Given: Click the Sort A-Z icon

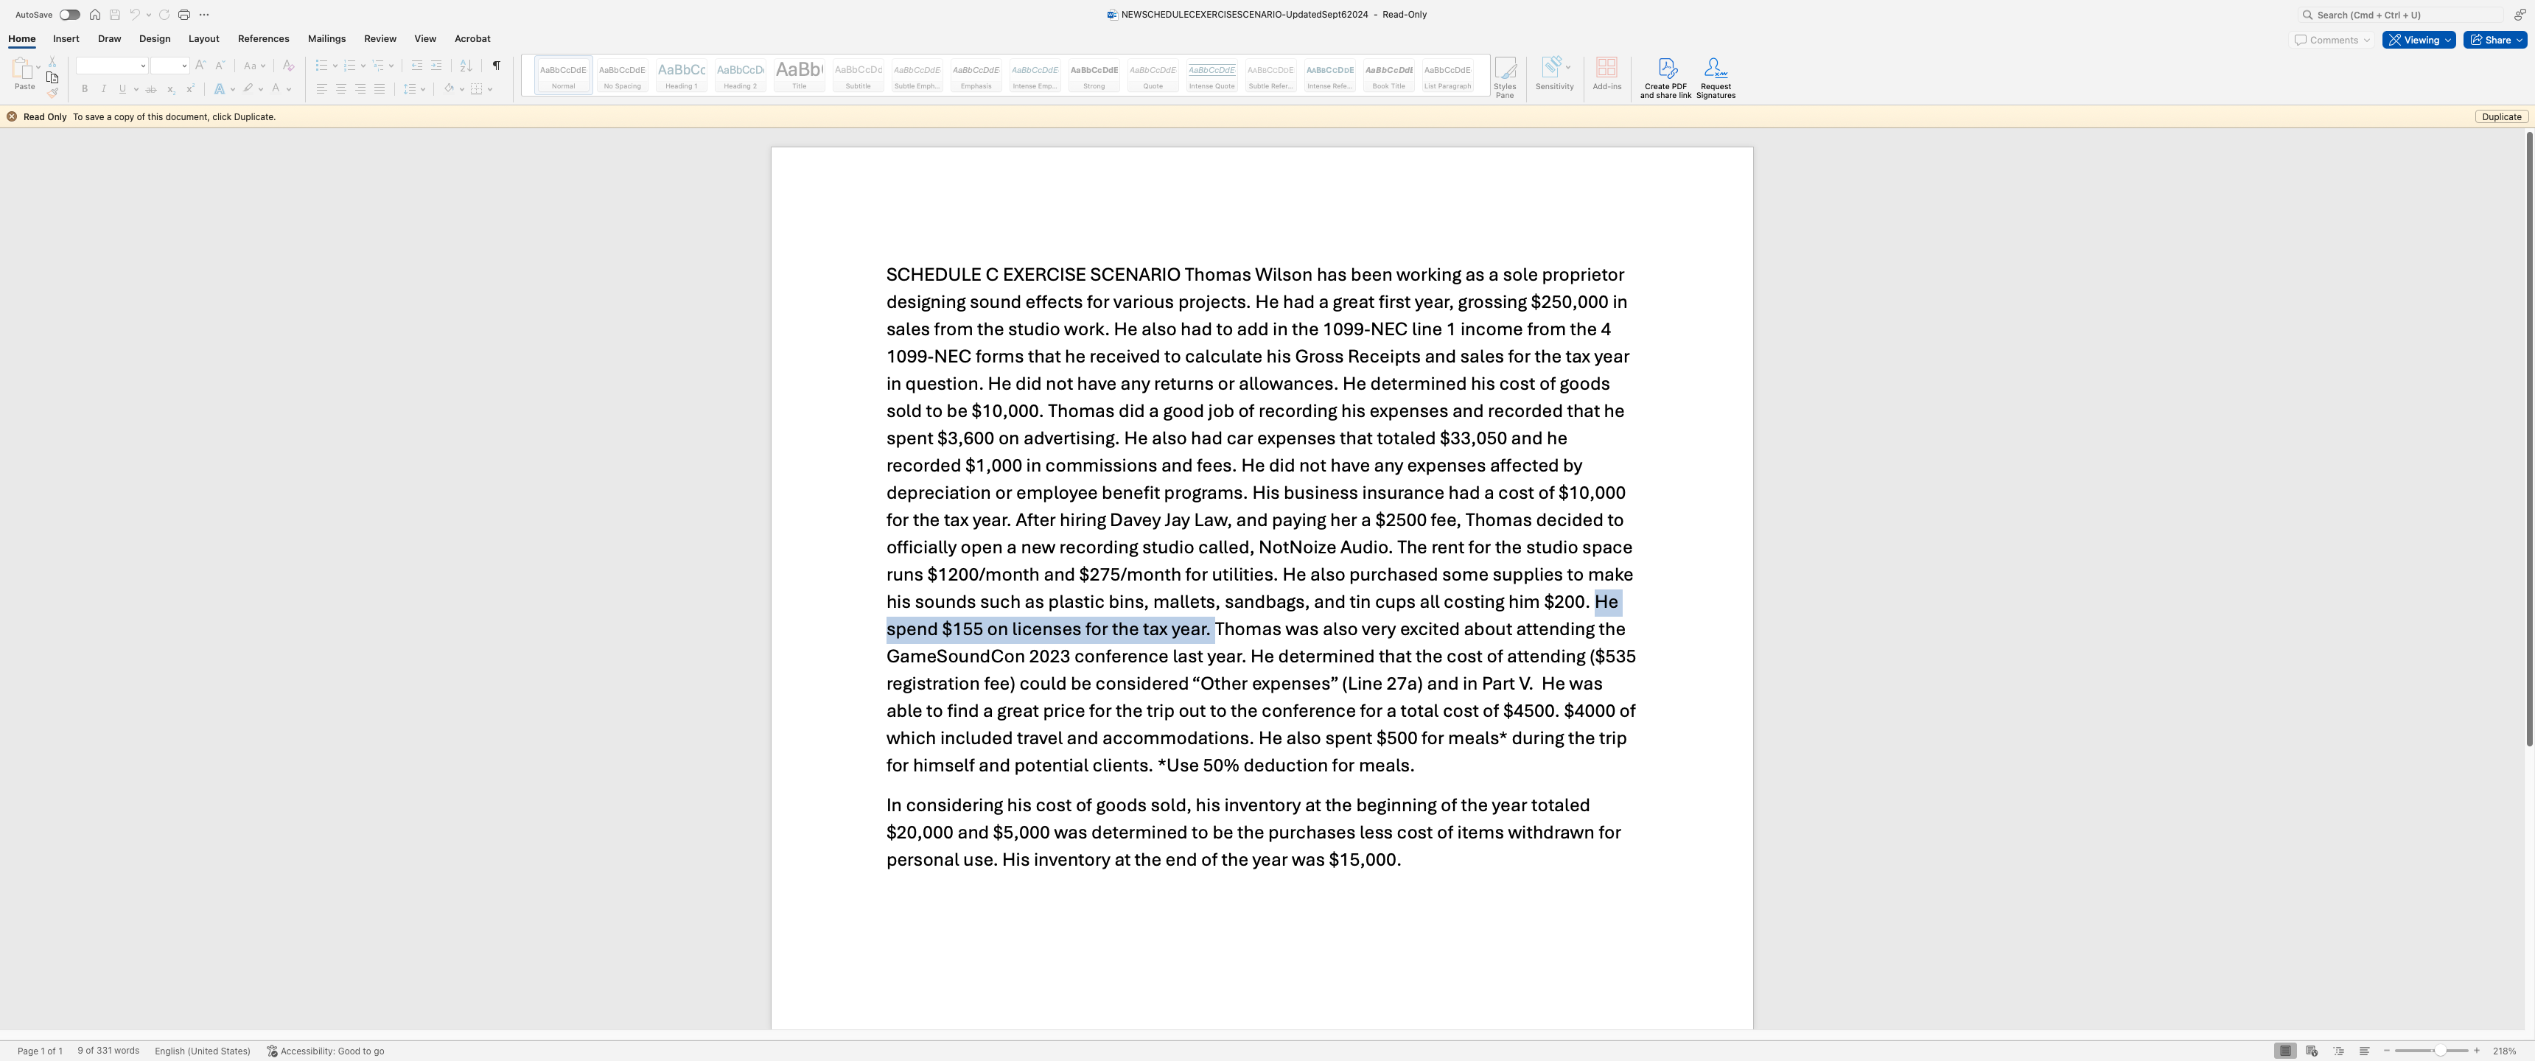Looking at the screenshot, I should pyautogui.click(x=466, y=66).
